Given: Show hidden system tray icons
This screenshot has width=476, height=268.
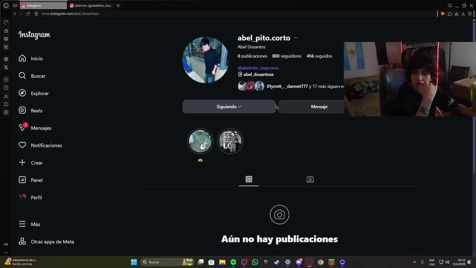Looking at the screenshot, I should [414, 262].
